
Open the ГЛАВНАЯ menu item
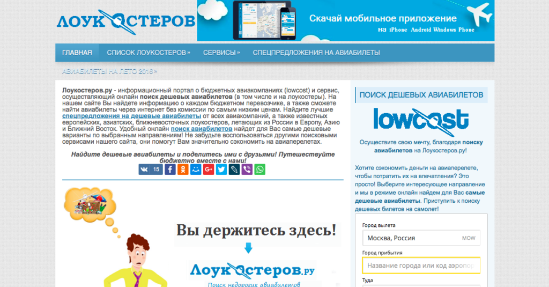coord(77,53)
